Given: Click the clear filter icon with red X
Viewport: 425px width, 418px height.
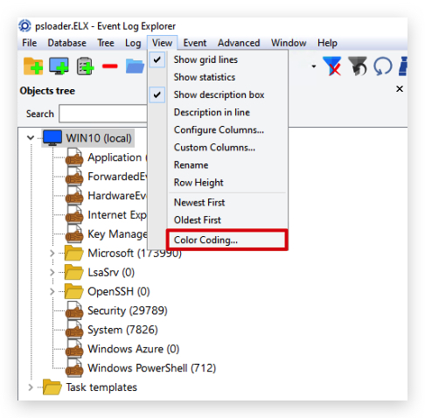Looking at the screenshot, I should 332,66.
